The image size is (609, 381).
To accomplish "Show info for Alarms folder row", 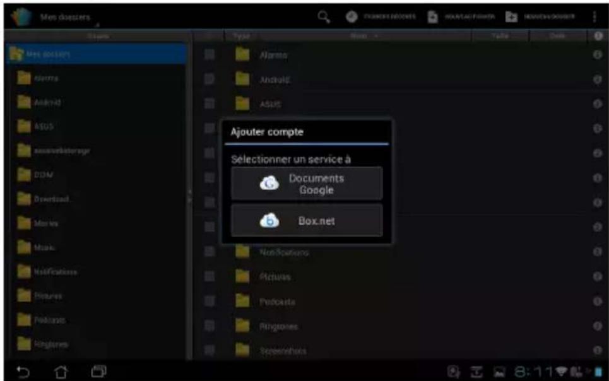I will click(598, 55).
